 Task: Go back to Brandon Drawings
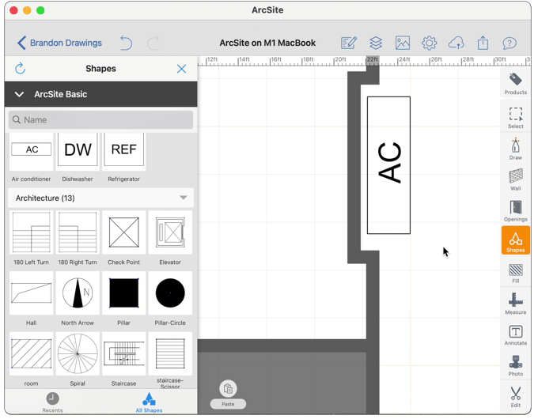click(x=59, y=43)
